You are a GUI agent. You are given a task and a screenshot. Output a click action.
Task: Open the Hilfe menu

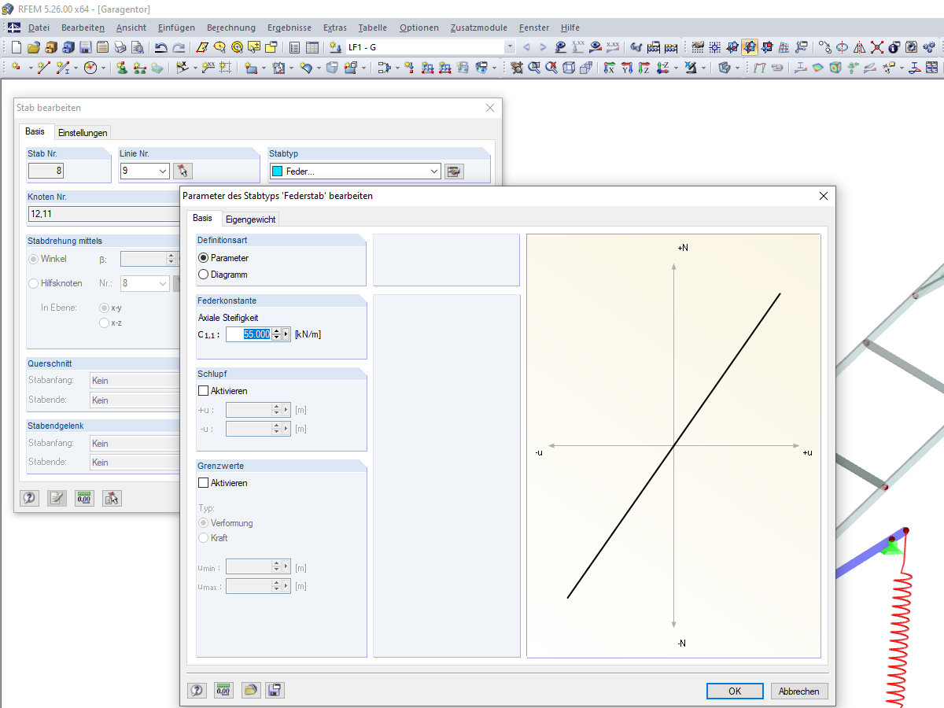(x=570, y=28)
